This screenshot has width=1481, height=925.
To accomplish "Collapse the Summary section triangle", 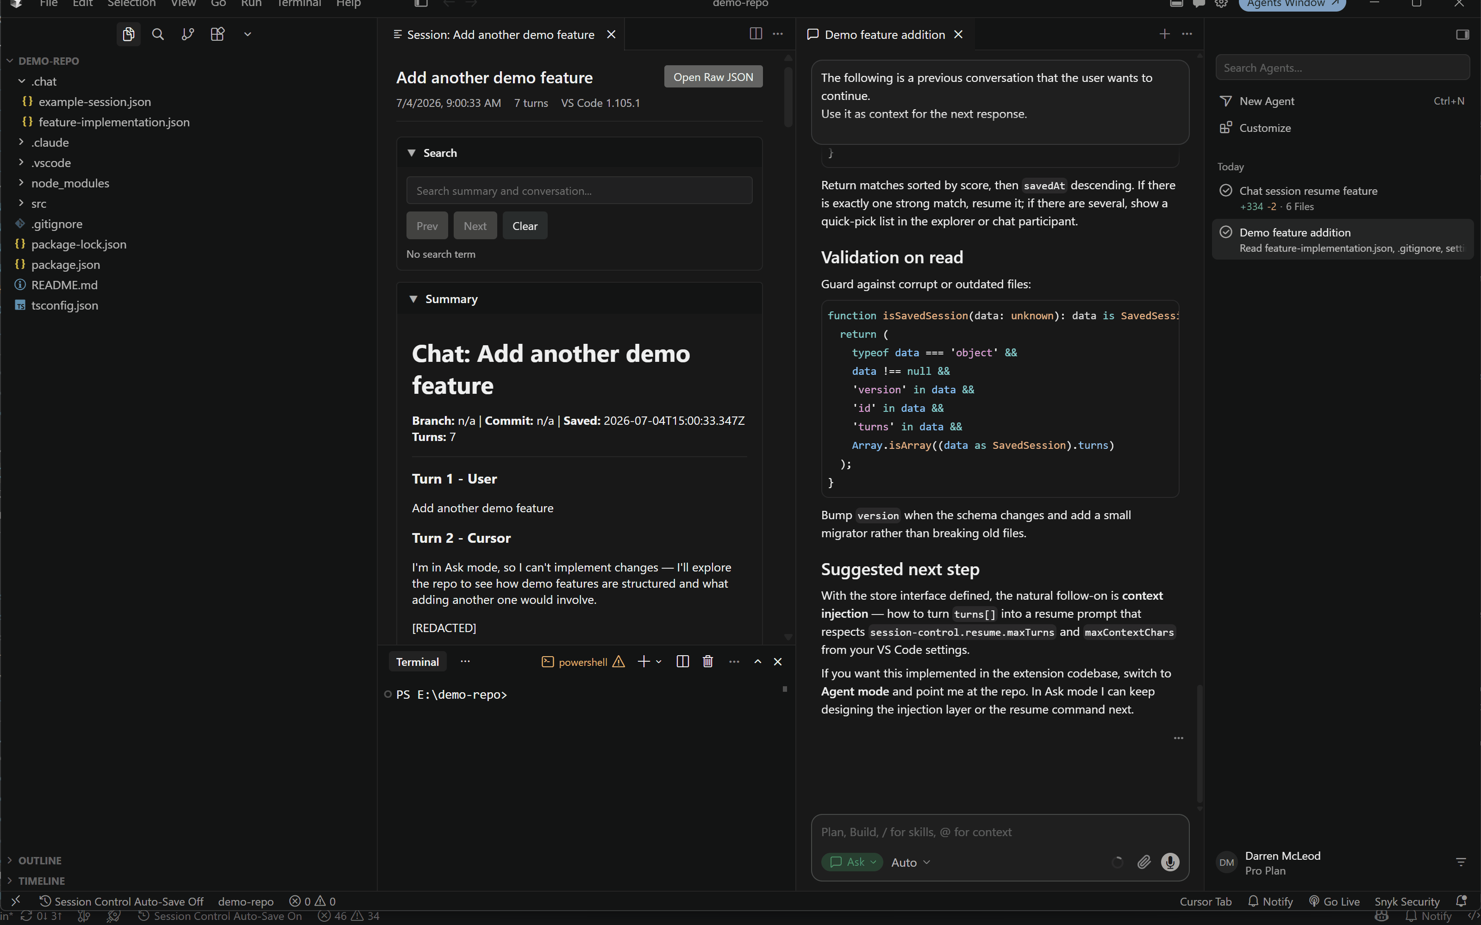I will (x=413, y=299).
